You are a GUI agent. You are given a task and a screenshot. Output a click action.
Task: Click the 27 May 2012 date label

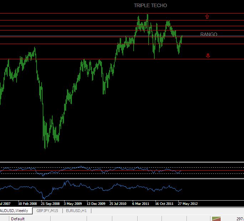coord(188,203)
